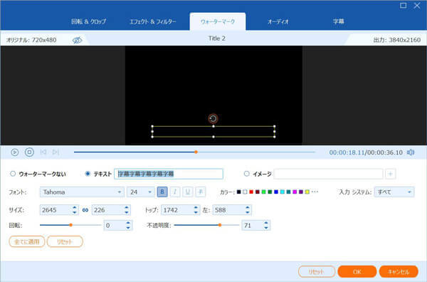Pick the blue color swatch

276,192
